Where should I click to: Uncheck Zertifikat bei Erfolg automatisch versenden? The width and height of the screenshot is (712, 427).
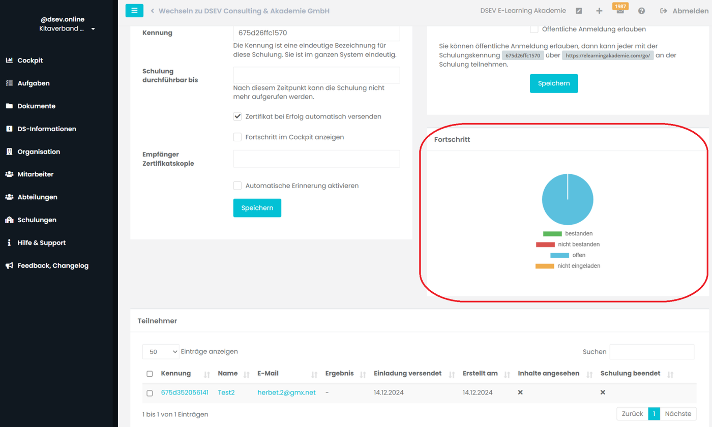coord(238,116)
